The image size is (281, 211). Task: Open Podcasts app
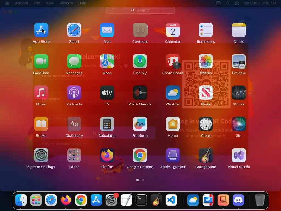[x=74, y=93]
